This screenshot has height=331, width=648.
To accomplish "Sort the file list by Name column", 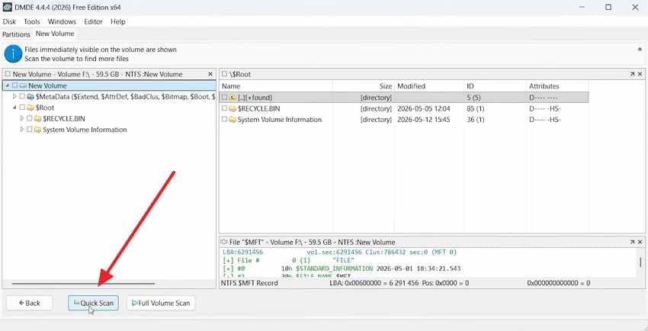I will point(276,86).
